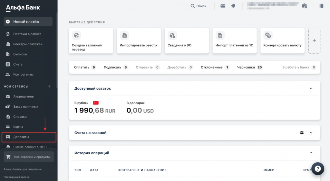This screenshot has width=330, height=181.
Task: Open Все сервисы и продукты button
Action: (x=29, y=157)
